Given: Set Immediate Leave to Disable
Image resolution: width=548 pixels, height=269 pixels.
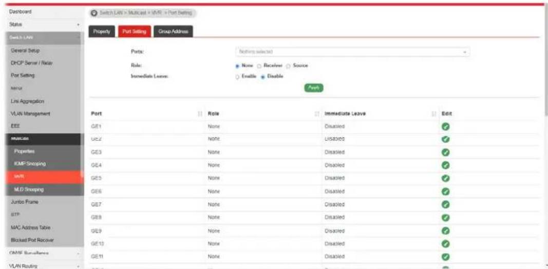Looking at the screenshot, I should (x=262, y=76).
